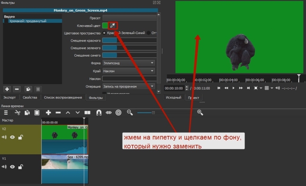306x186 pixels.
Task: Click the split at playhead icon
Action: [x=87, y=112]
